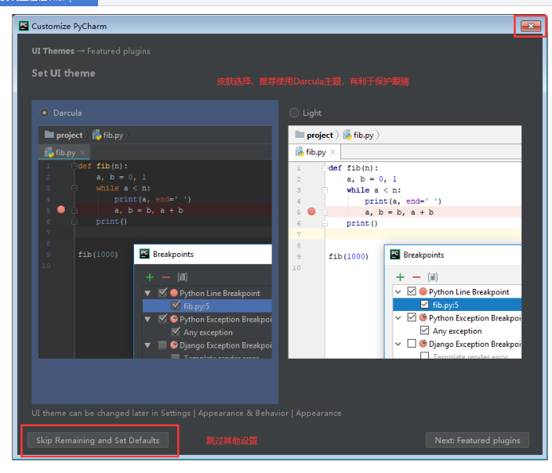Viewport: 552px width, 473px height.
Task: Click code fold marker at def fib(n) in Darcula
Action: click(74, 166)
